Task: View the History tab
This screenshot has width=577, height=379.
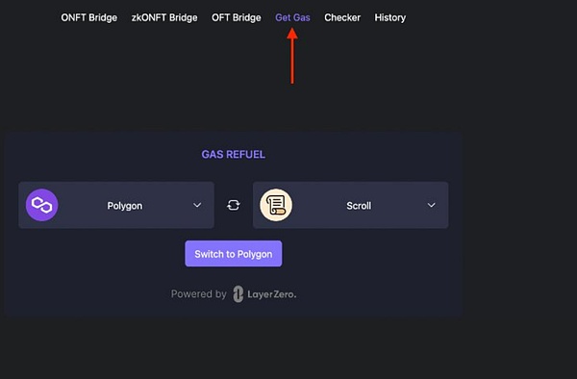Action: point(390,17)
